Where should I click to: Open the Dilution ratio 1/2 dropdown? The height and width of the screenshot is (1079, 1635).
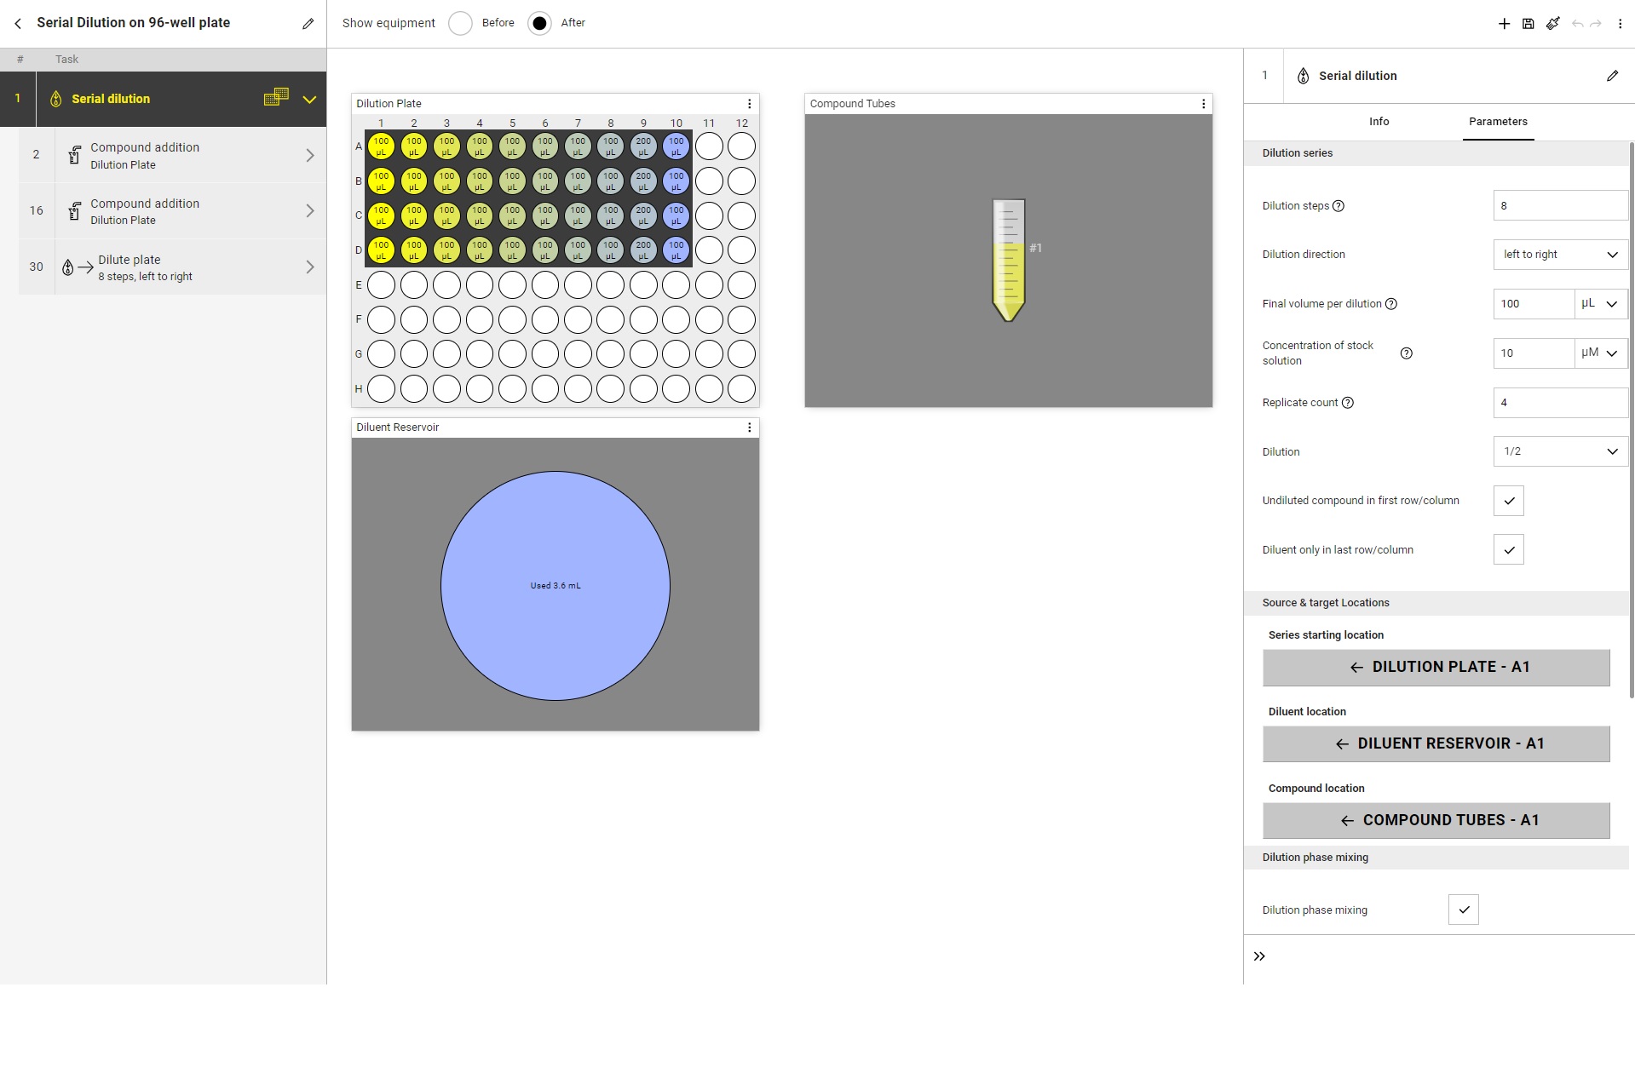(x=1559, y=451)
